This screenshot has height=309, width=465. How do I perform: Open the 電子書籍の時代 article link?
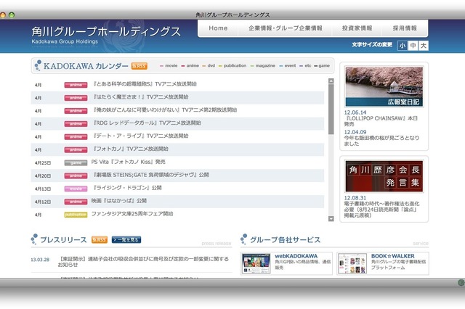[381, 209]
